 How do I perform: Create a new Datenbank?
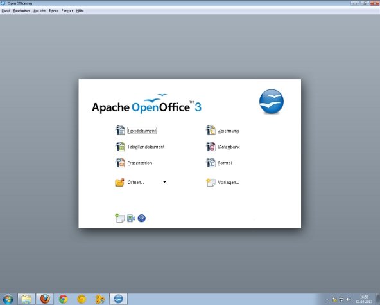229,147
